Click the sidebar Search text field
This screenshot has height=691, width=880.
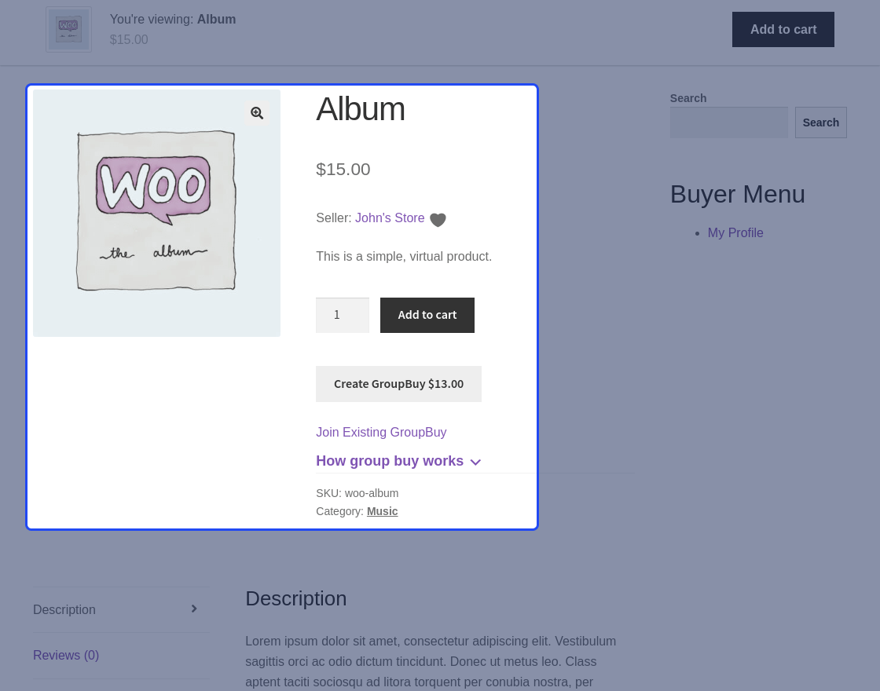(729, 122)
